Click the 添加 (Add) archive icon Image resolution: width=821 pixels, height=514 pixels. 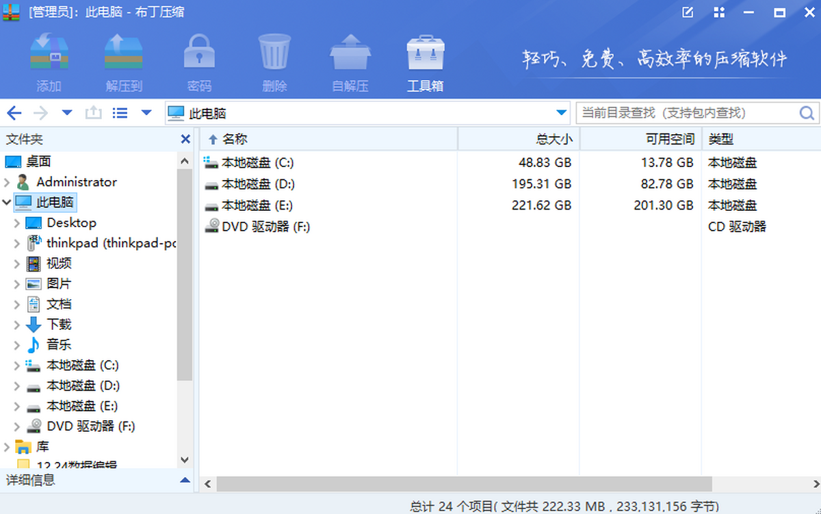point(49,53)
